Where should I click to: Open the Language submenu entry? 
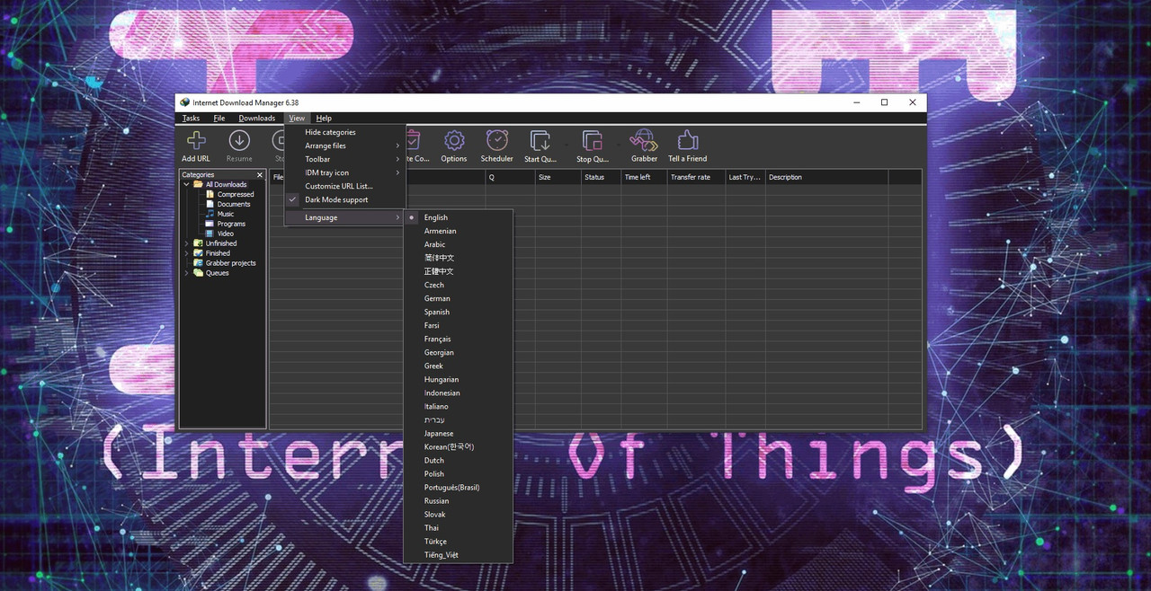345,217
